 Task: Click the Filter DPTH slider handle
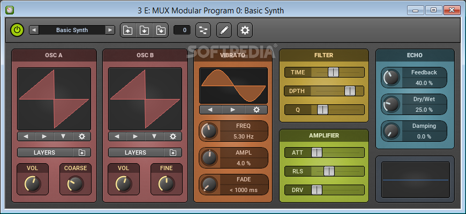point(350,91)
